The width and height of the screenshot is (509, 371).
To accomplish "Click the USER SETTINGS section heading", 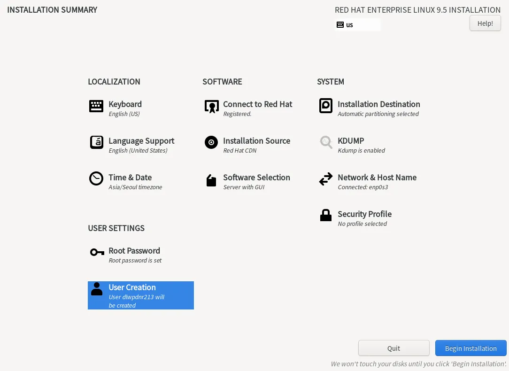I will [116, 228].
